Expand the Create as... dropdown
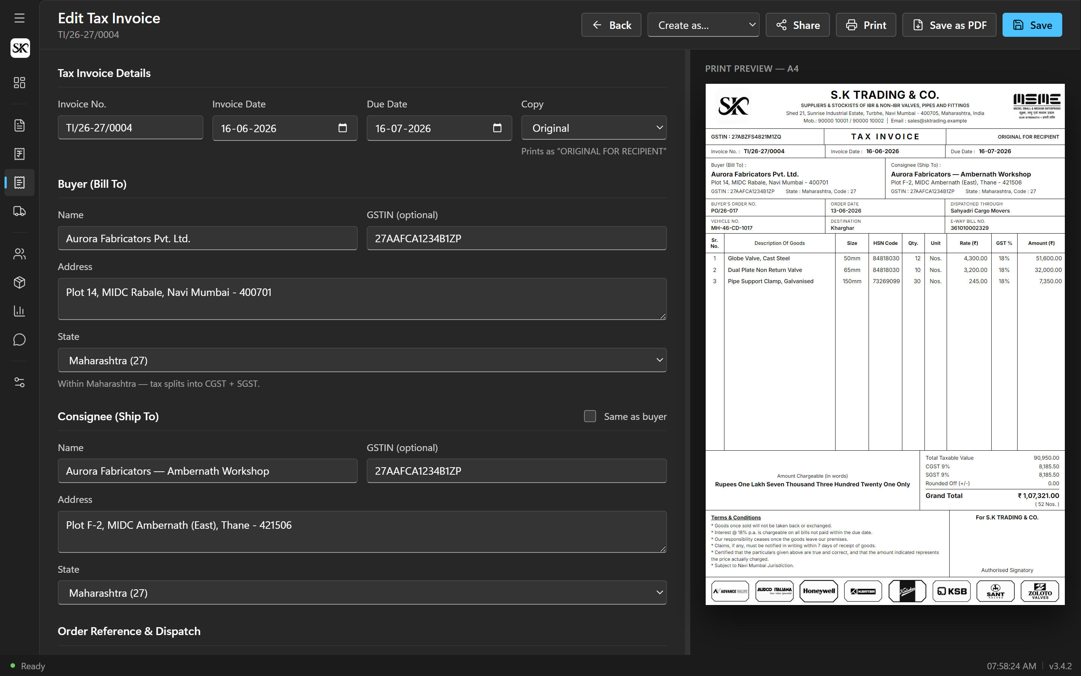1081x676 pixels. click(x=703, y=25)
